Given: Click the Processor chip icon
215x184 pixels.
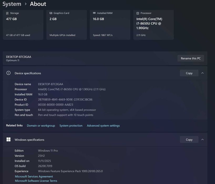Looking at the screenshot, I should (x=138, y=13).
